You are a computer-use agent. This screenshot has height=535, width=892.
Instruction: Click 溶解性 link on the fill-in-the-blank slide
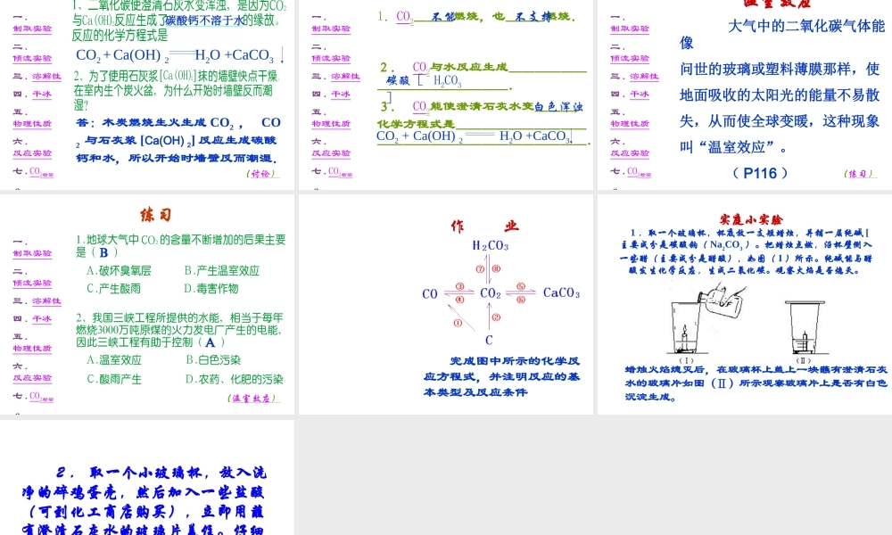click(x=345, y=76)
